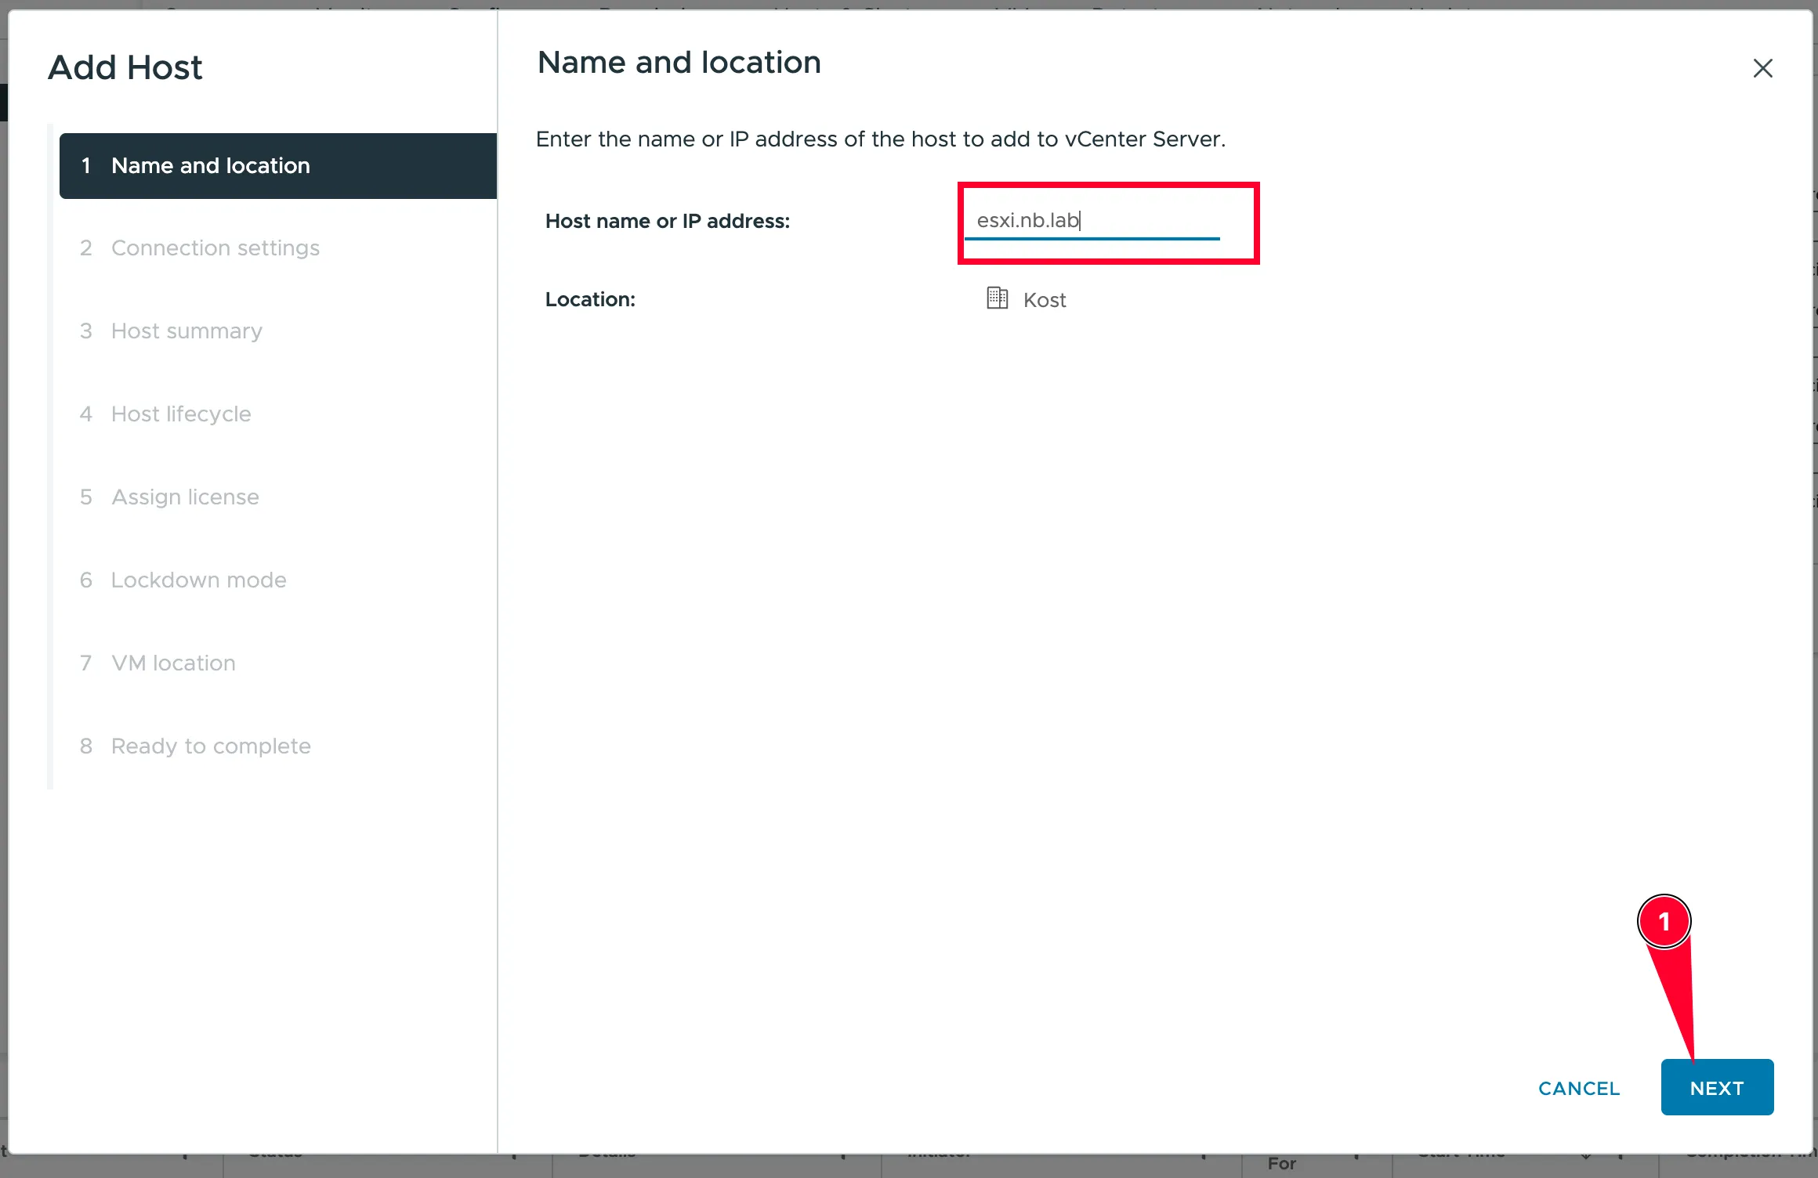Click the Kost location text

(1045, 300)
